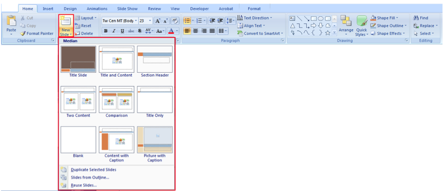Open Convert to SmartArt

click(260, 33)
